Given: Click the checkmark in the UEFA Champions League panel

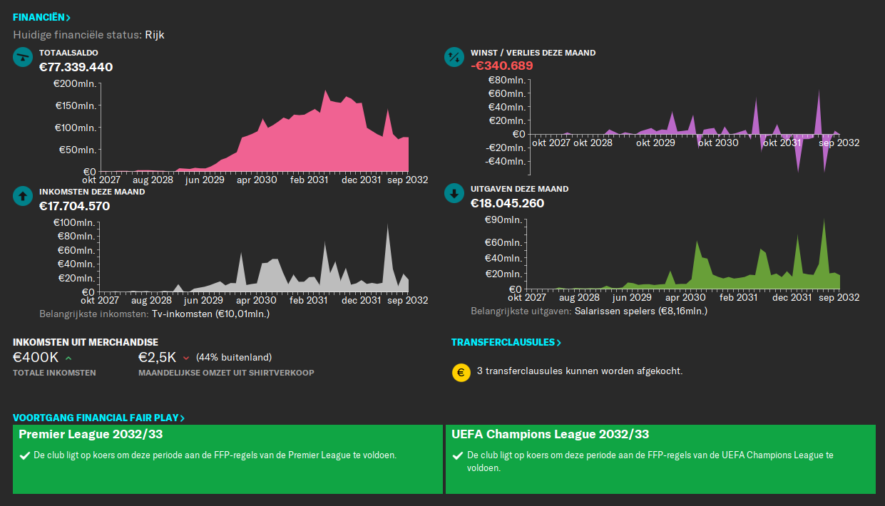Looking at the screenshot, I should 457,455.
